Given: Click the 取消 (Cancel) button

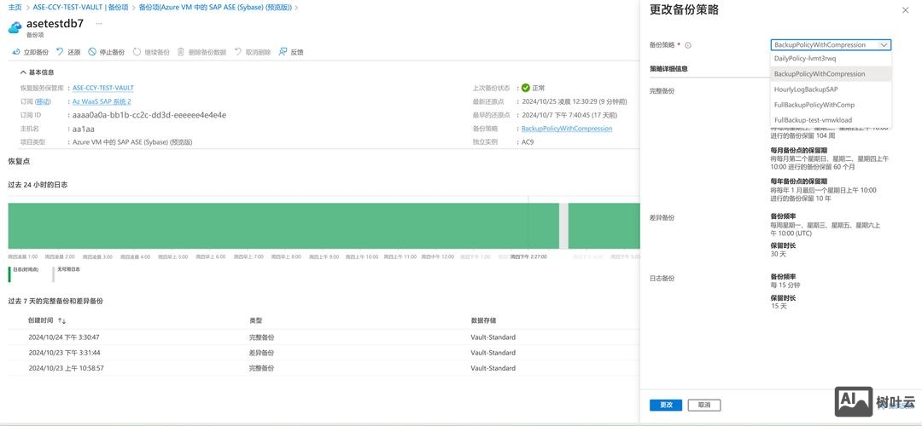Looking at the screenshot, I should (703, 405).
